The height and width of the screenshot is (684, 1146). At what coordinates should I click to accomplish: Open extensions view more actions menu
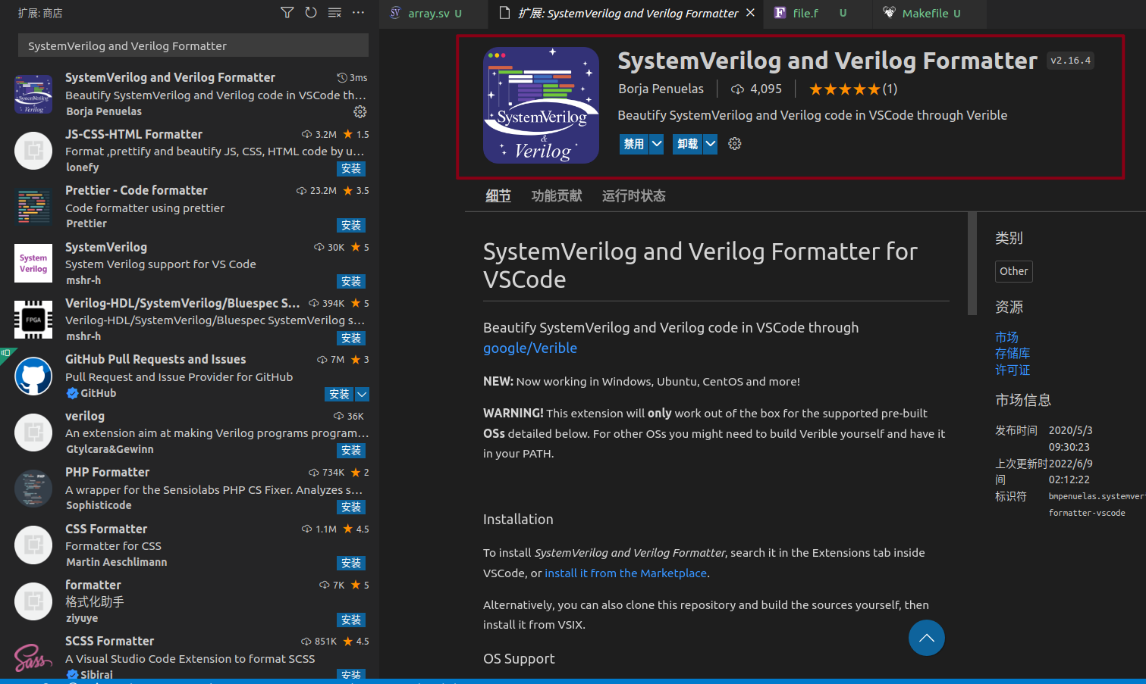[359, 12]
